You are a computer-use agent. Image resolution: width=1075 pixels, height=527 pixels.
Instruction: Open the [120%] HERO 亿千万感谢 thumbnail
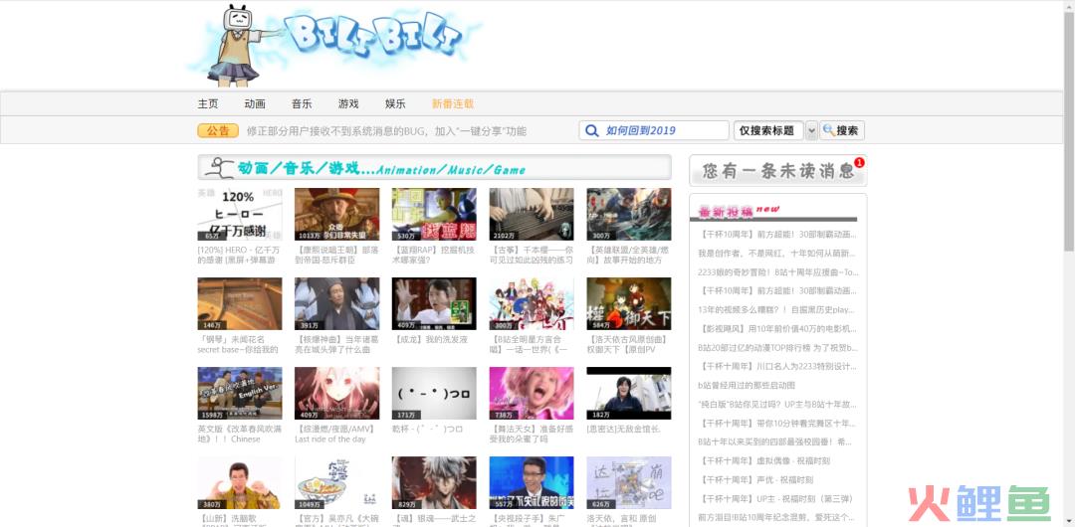click(239, 215)
